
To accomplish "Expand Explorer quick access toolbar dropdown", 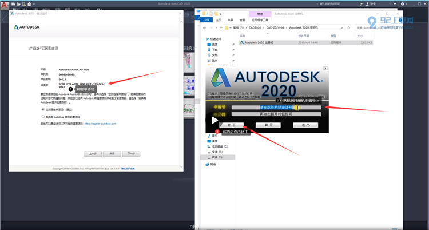I will tap(220, 14).
